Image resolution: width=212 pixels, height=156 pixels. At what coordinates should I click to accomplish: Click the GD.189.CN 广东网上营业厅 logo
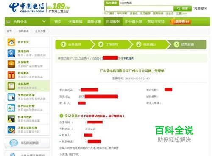(58, 8)
